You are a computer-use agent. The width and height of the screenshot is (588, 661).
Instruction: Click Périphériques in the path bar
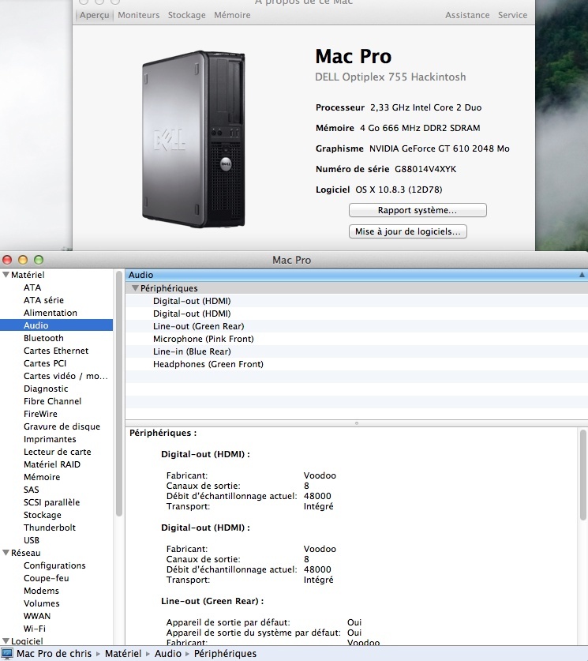pyautogui.click(x=225, y=653)
